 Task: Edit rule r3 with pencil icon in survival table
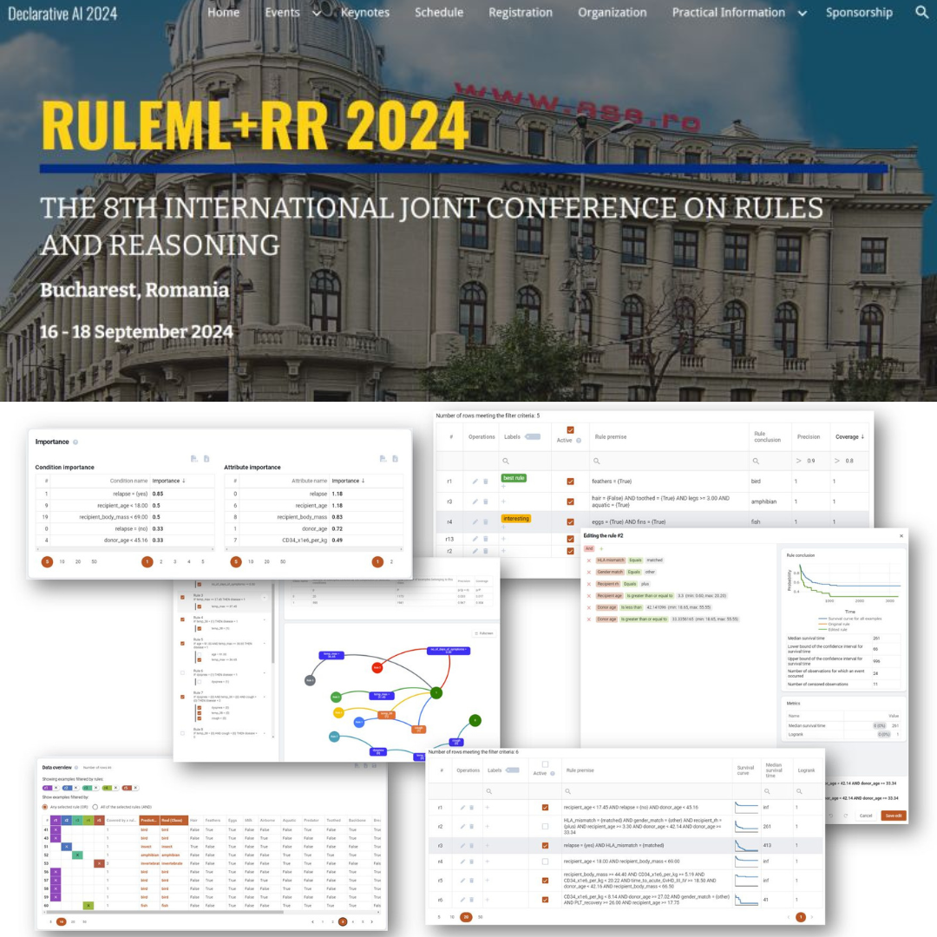462,846
